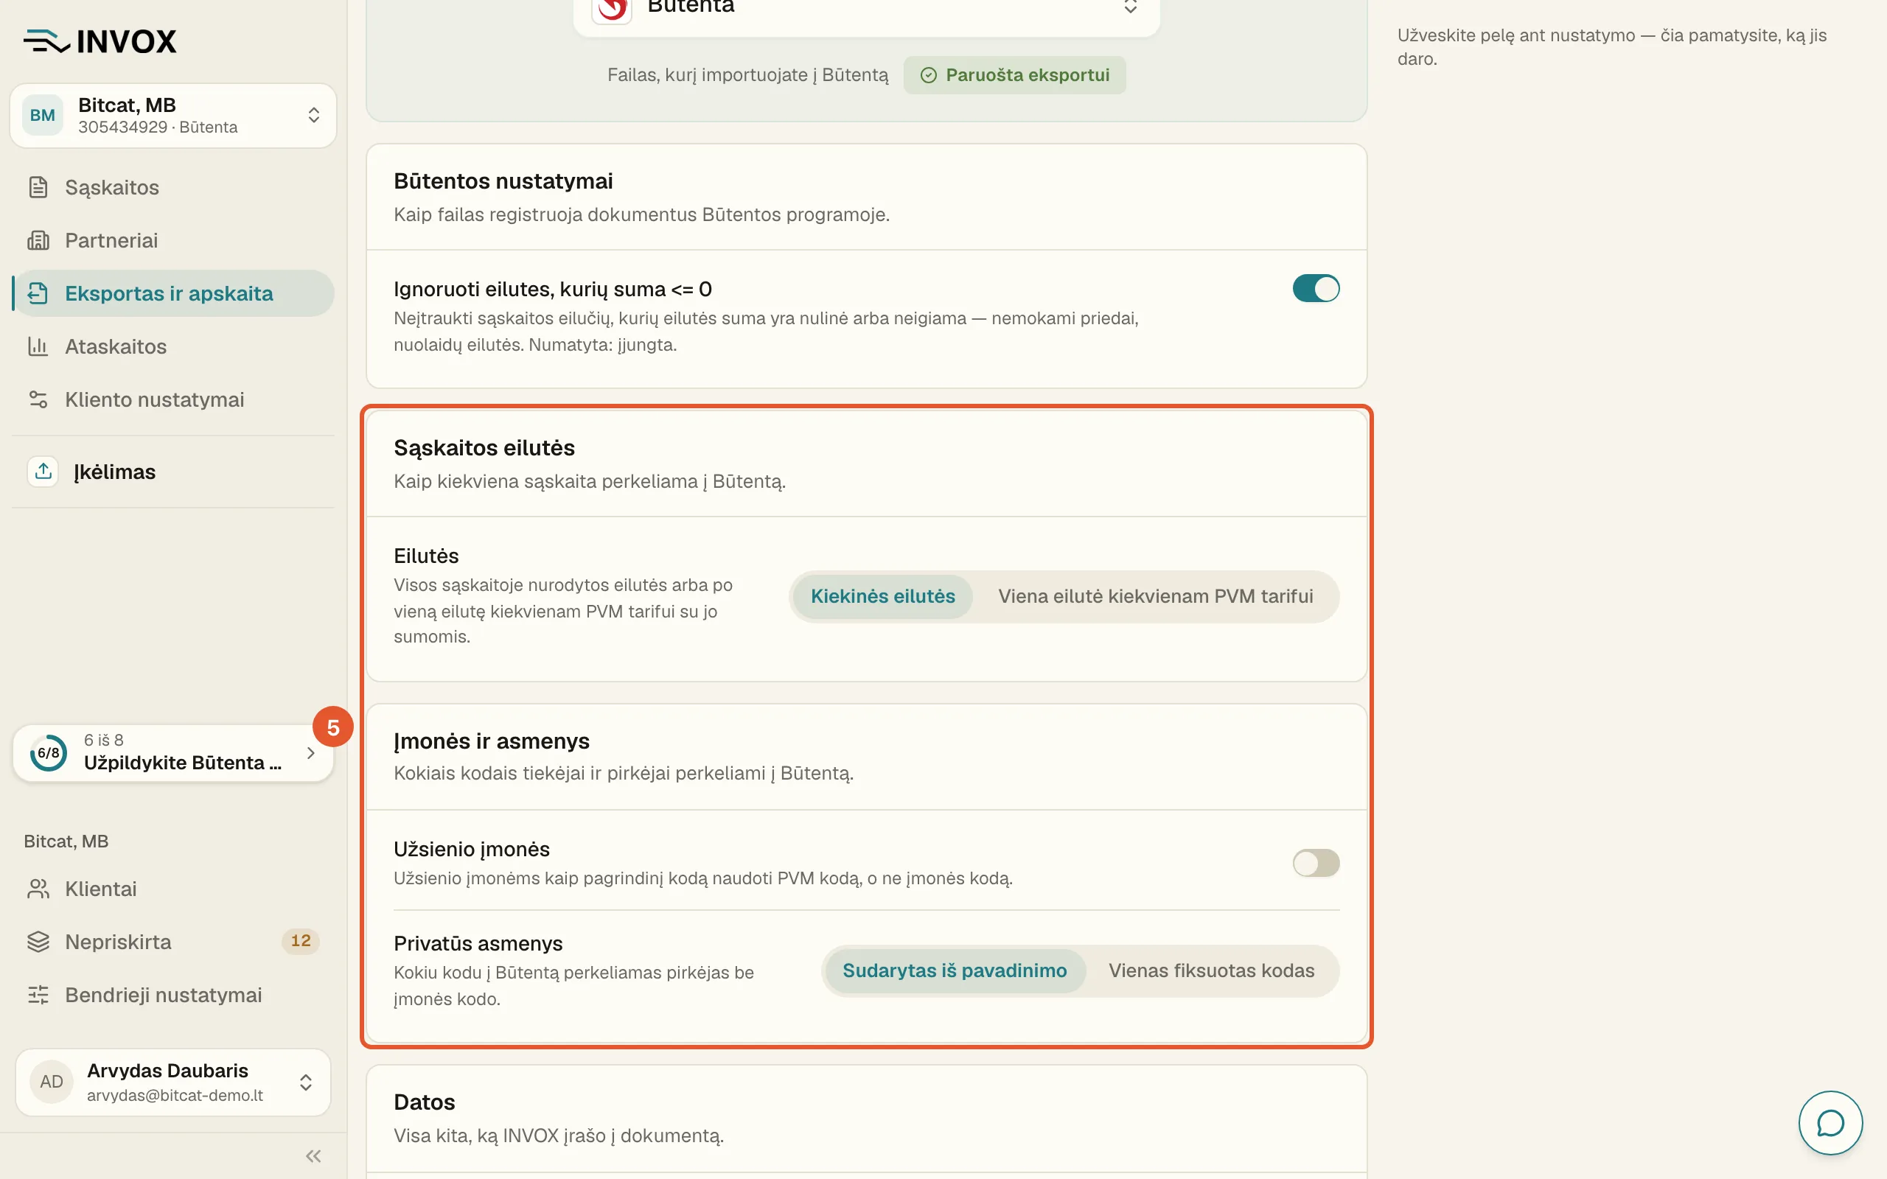Click the Privatūs asmenys label
This screenshot has height=1179, width=1887.
coord(478,943)
